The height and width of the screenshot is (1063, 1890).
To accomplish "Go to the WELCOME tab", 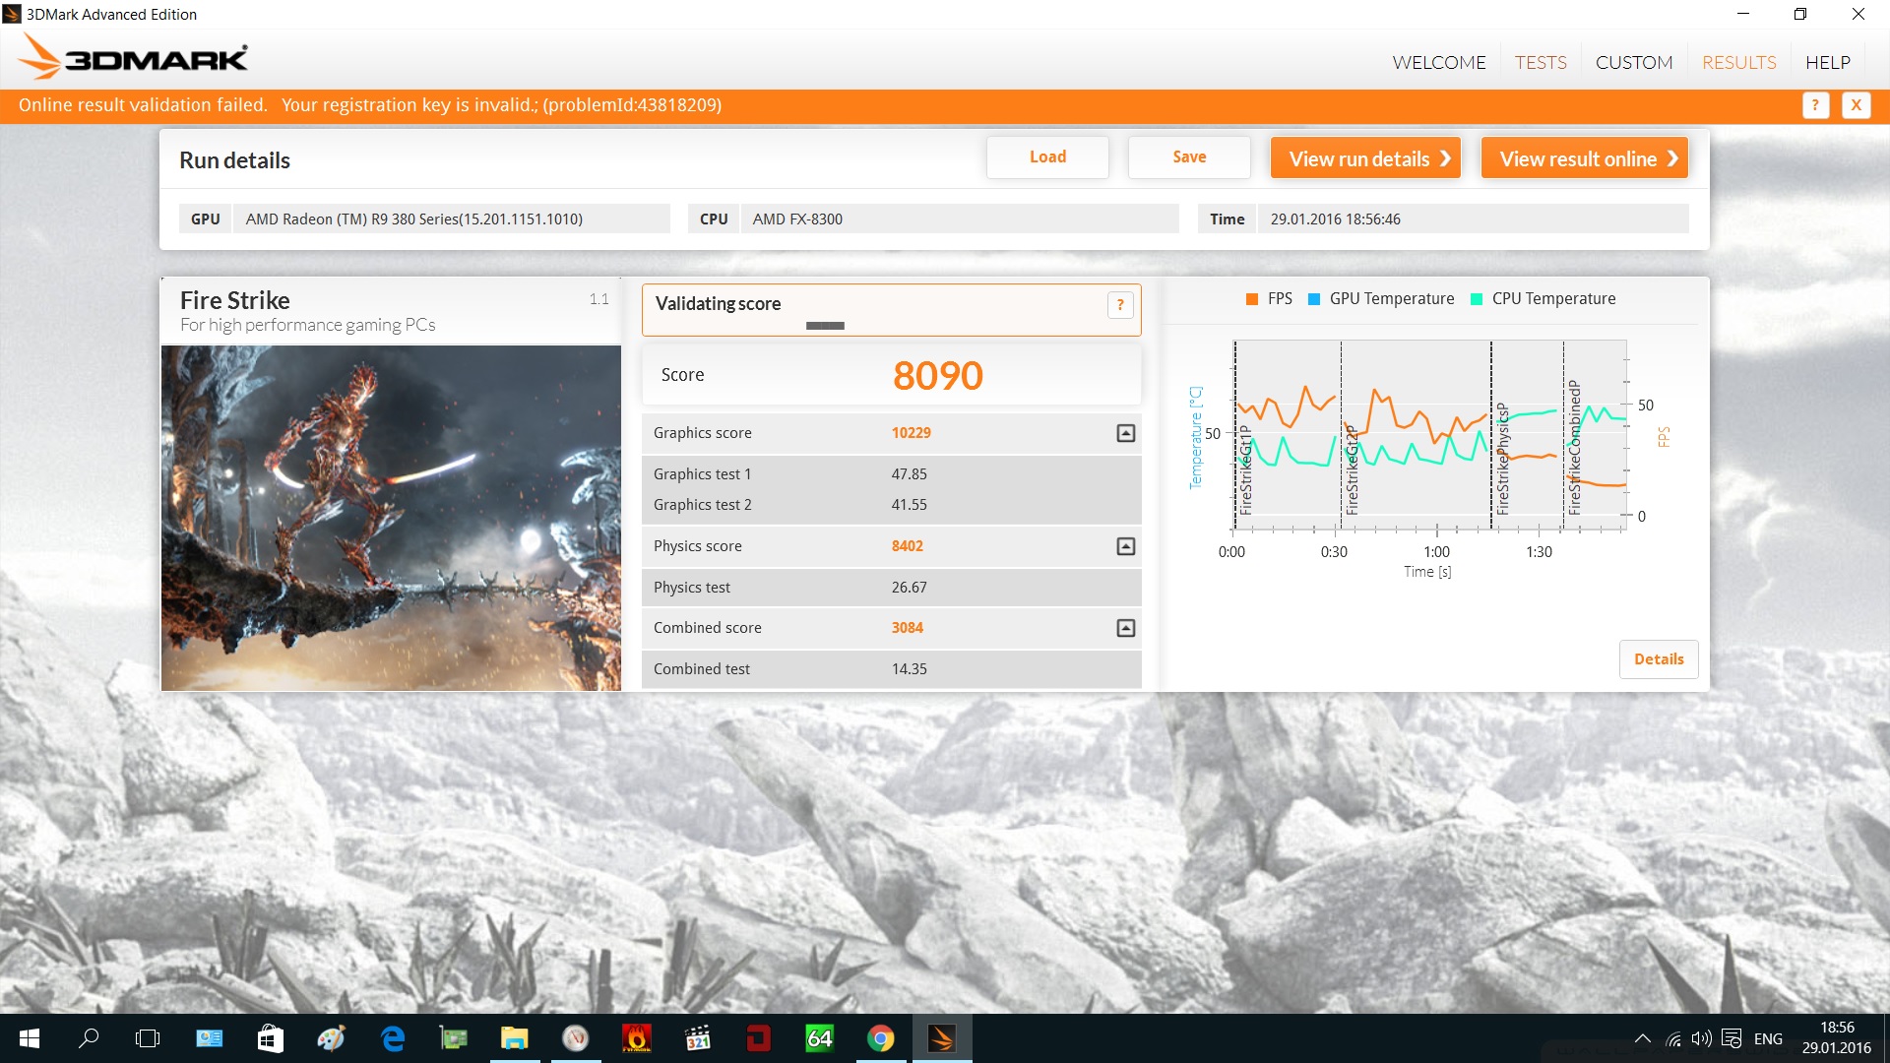I will click(x=1438, y=62).
